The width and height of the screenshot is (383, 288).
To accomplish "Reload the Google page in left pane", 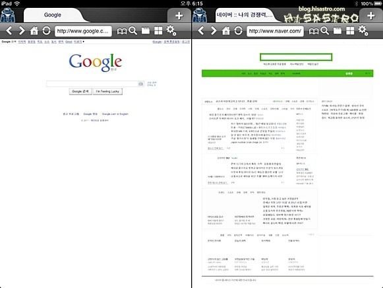I will (46, 31).
